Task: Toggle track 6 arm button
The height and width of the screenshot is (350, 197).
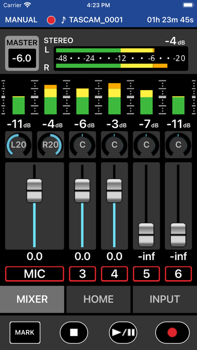Action: tap(178, 274)
